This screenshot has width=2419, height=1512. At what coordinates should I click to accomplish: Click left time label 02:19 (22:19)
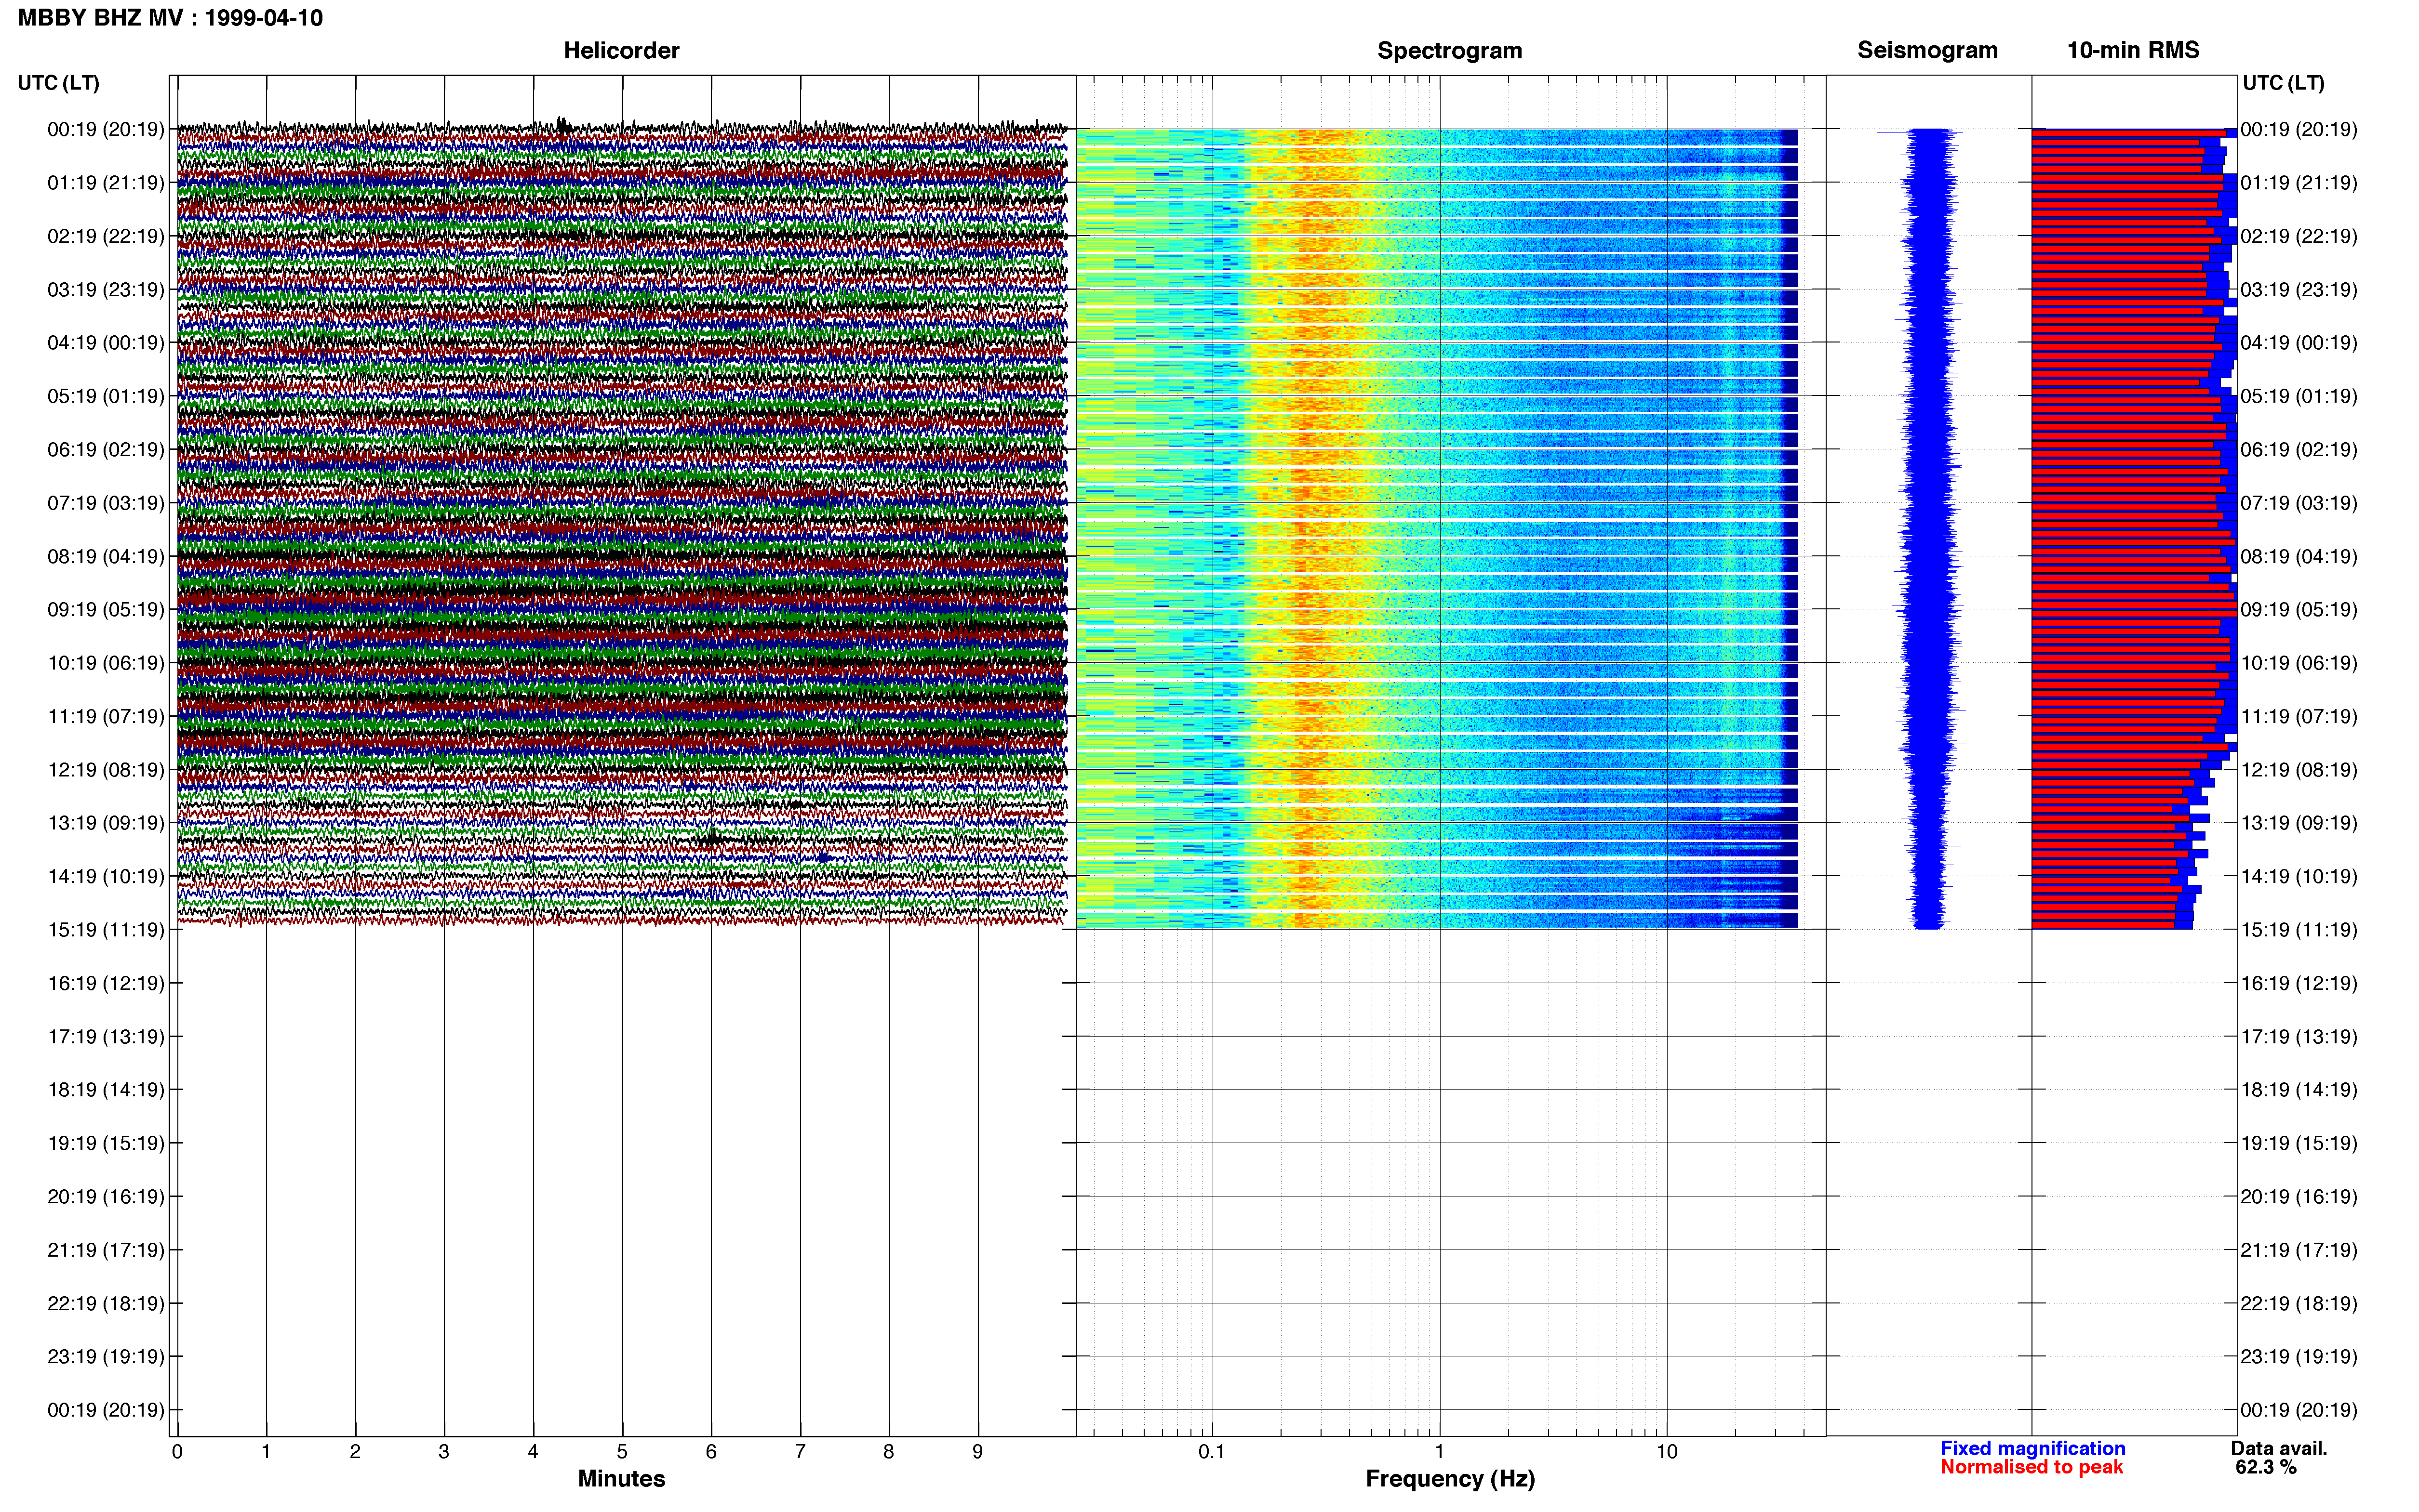106,236
